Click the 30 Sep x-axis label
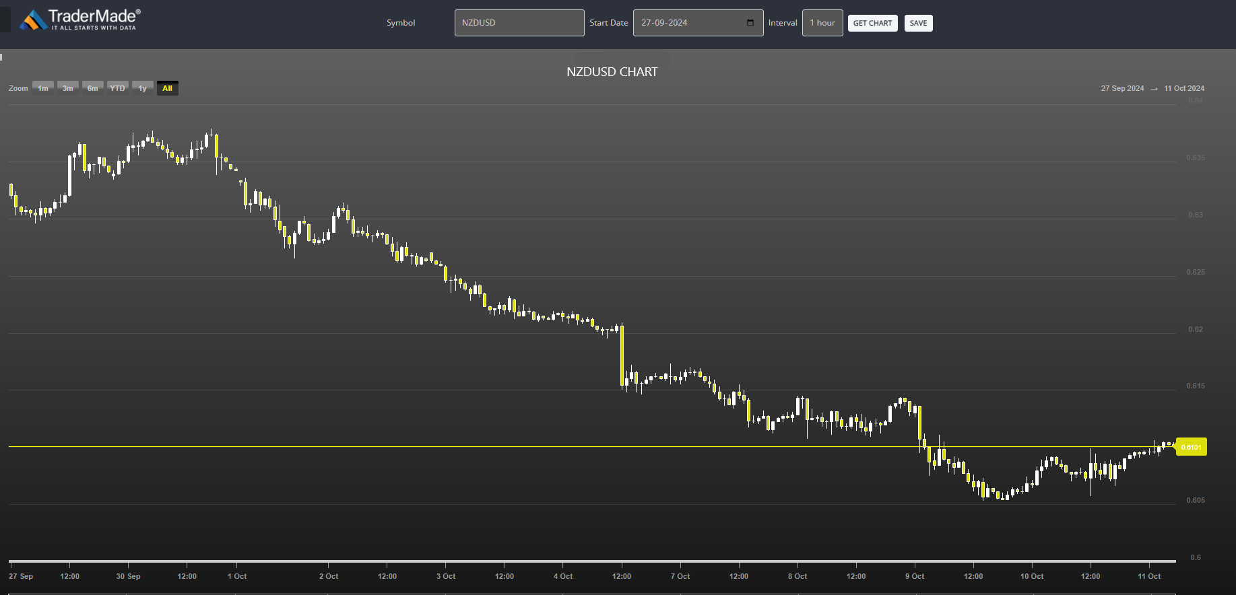This screenshot has width=1236, height=595. 128,576
